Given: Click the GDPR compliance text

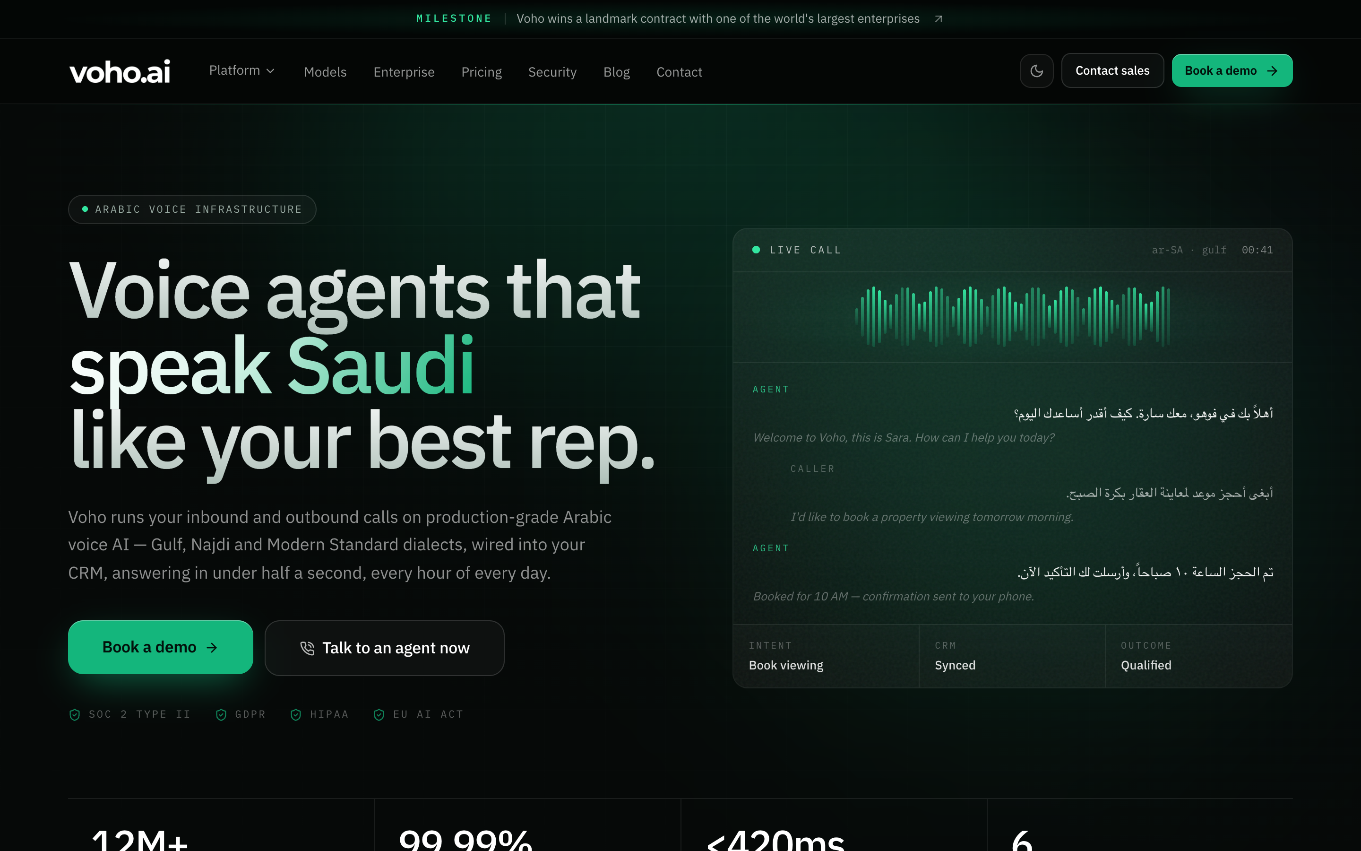Looking at the screenshot, I should (250, 714).
